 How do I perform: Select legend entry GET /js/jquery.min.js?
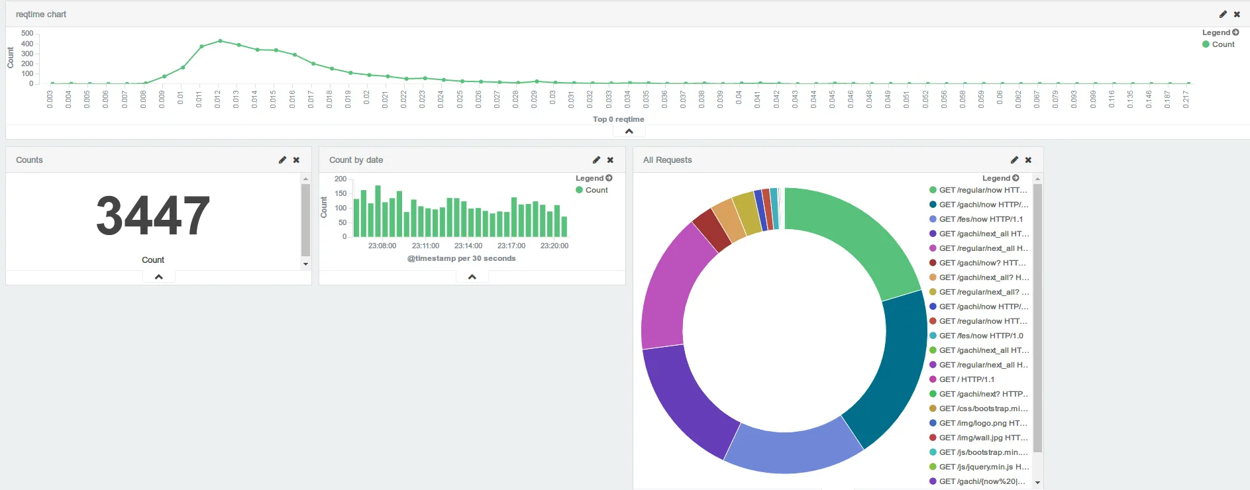pos(979,467)
